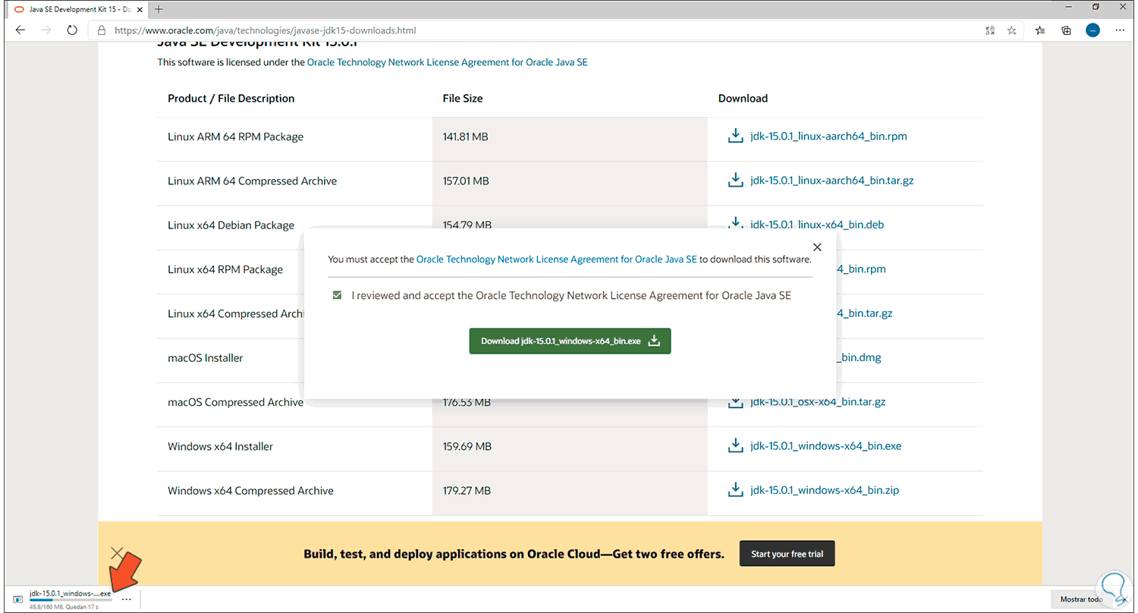
Task: Open the browser Settings and more menu
Action: click(x=1120, y=30)
